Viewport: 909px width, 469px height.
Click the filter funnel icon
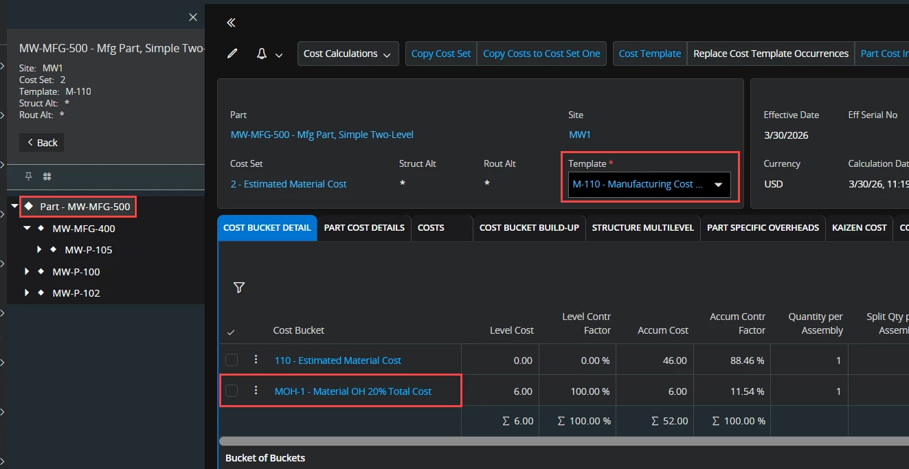239,288
